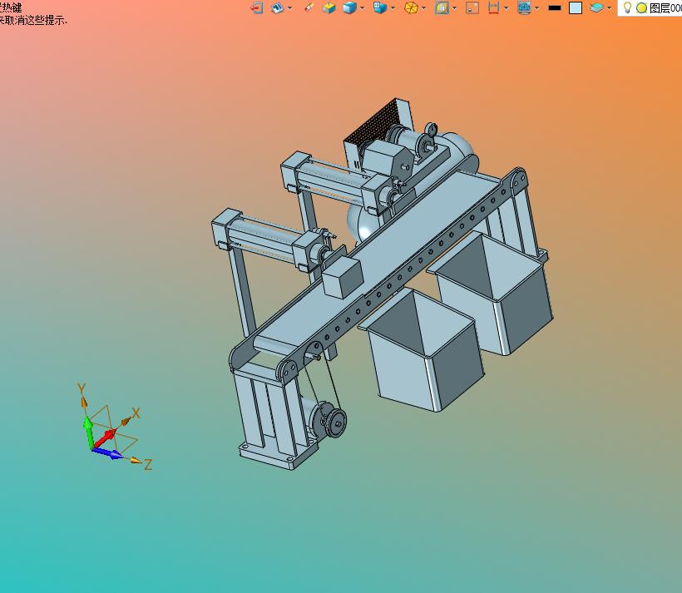Click the teal layered slab icon
Image resolution: width=682 pixels, height=593 pixels.
tap(597, 7)
